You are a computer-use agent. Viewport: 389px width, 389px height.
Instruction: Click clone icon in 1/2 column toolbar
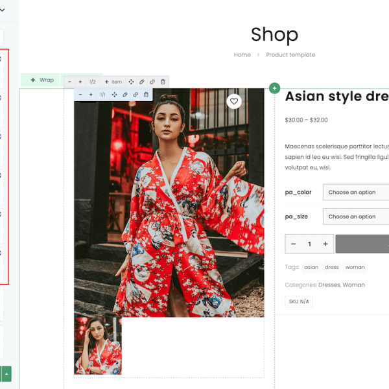(x=152, y=82)
